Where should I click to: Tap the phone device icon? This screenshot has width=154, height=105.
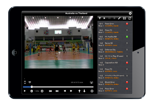coord(25,82)
